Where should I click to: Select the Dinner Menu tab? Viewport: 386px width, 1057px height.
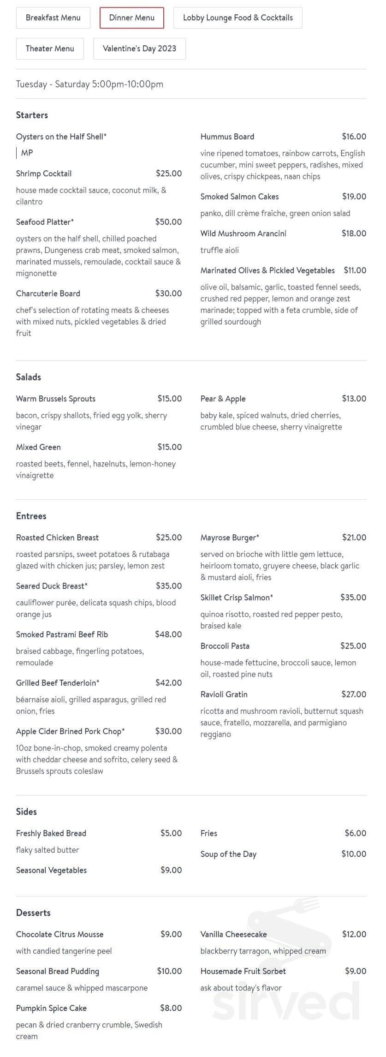pos(131,18)
